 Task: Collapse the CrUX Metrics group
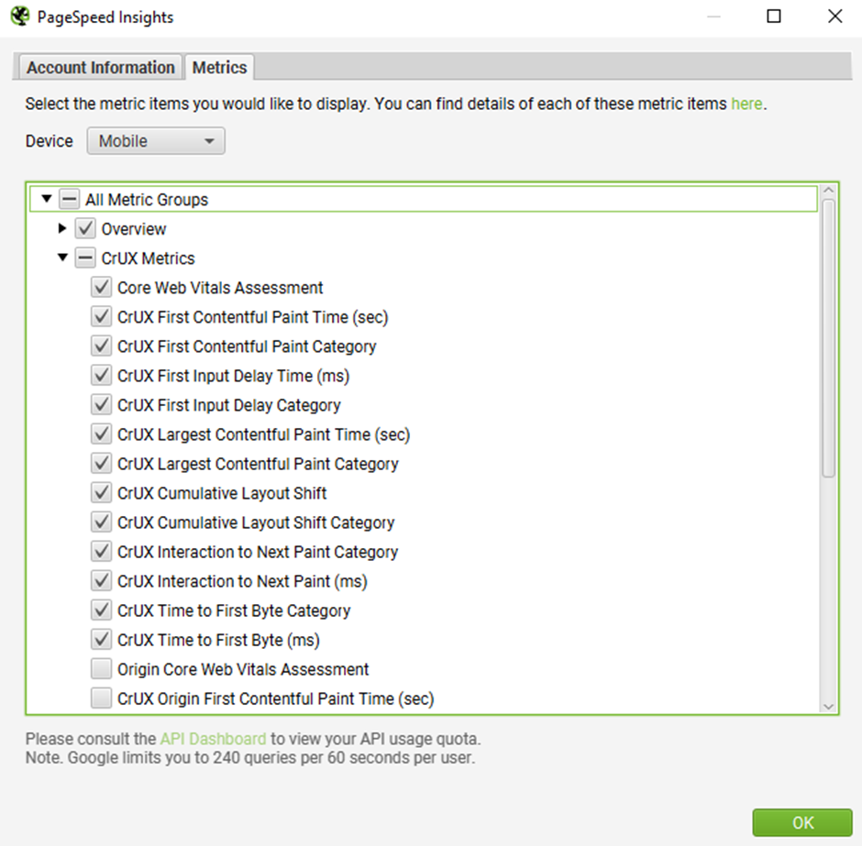tap(62, 257)
